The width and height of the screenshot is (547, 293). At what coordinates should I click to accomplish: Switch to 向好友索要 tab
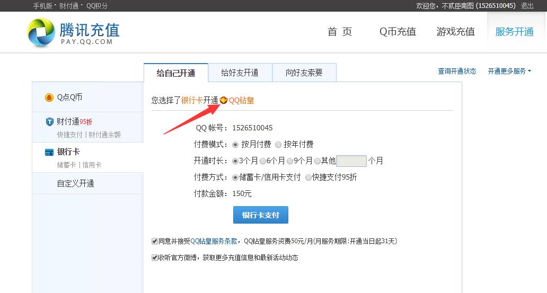[304, 73]
